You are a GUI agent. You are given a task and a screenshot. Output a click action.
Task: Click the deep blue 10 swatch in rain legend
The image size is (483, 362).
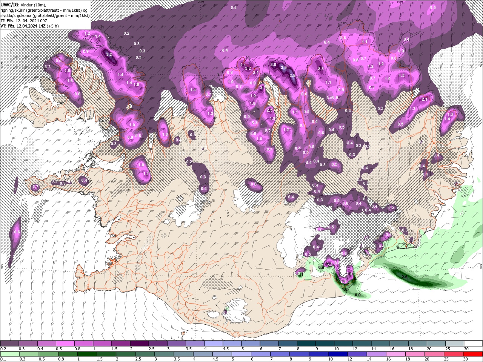tap(338, 354)
